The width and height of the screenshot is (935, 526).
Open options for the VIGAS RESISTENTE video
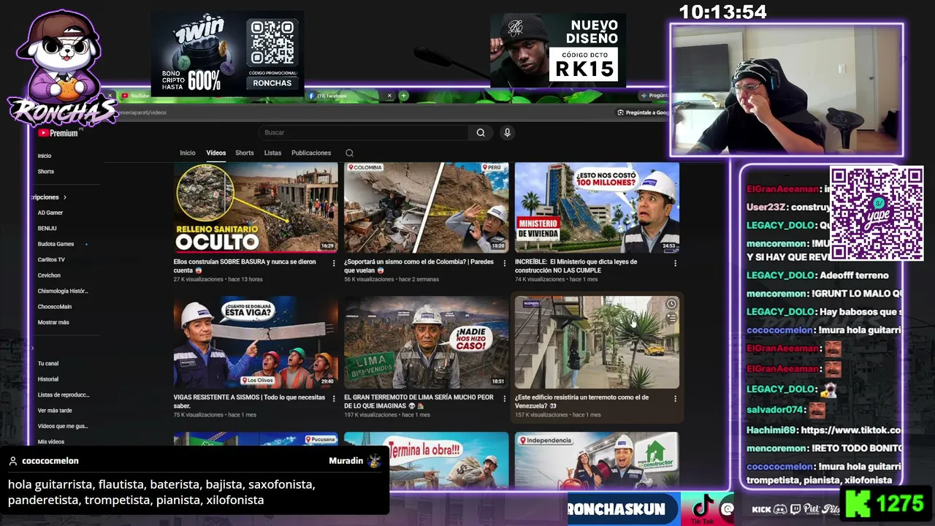tap(334, 399)
